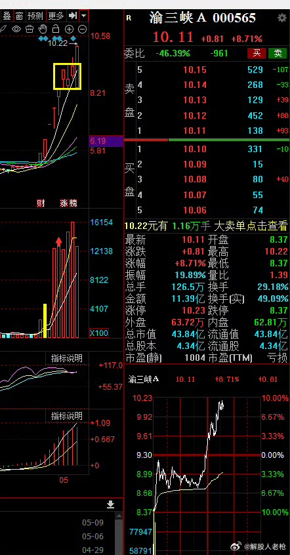290x555 pixels.
Task: Expand the dropdown arrow next to 更多
Action: pyautogui.click(x=84, y=16)
